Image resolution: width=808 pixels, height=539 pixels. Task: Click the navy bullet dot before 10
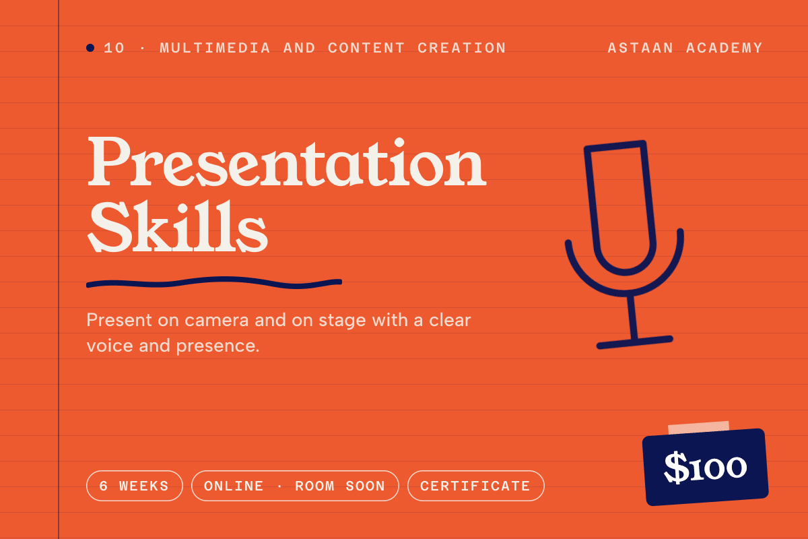[90, 48]
